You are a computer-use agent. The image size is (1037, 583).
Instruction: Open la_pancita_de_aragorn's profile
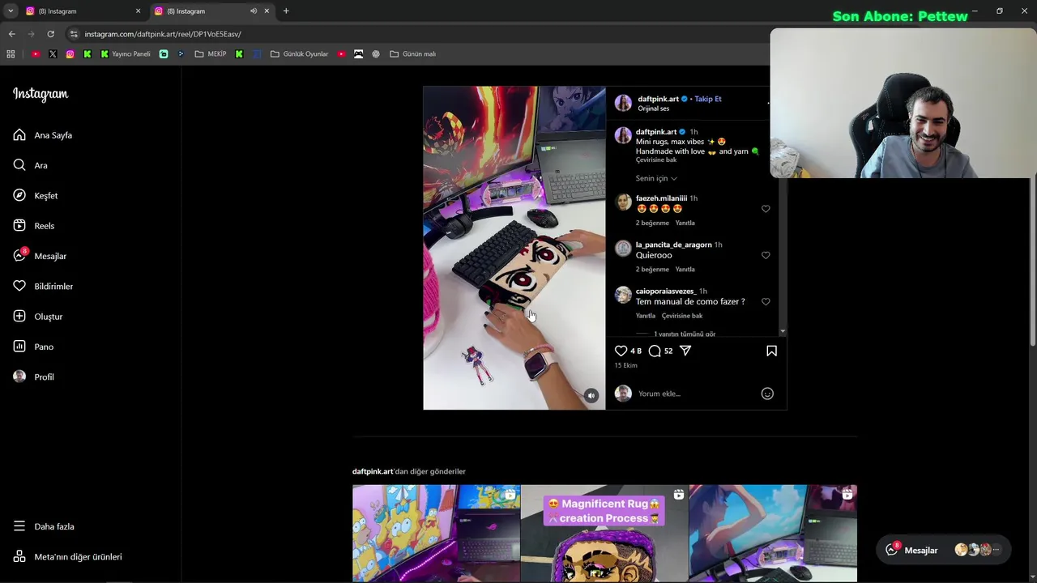[673, 245]
